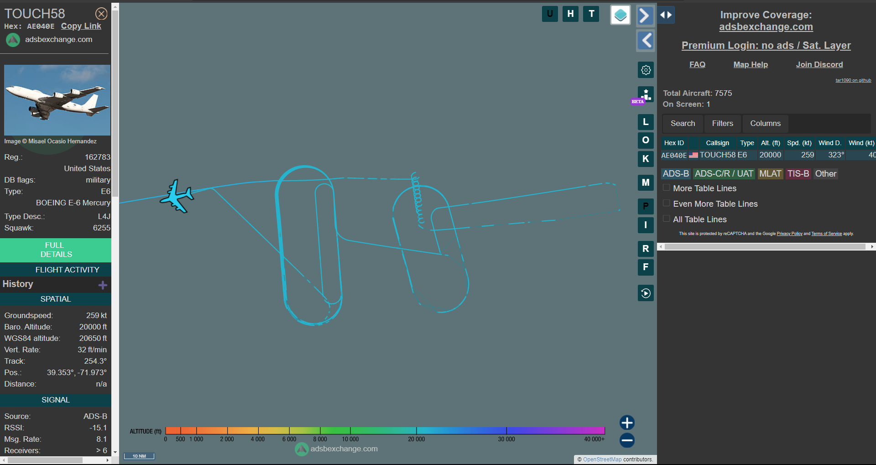Open Premium Login link
Screen dimensions: 876x465
tap(766, 46)
